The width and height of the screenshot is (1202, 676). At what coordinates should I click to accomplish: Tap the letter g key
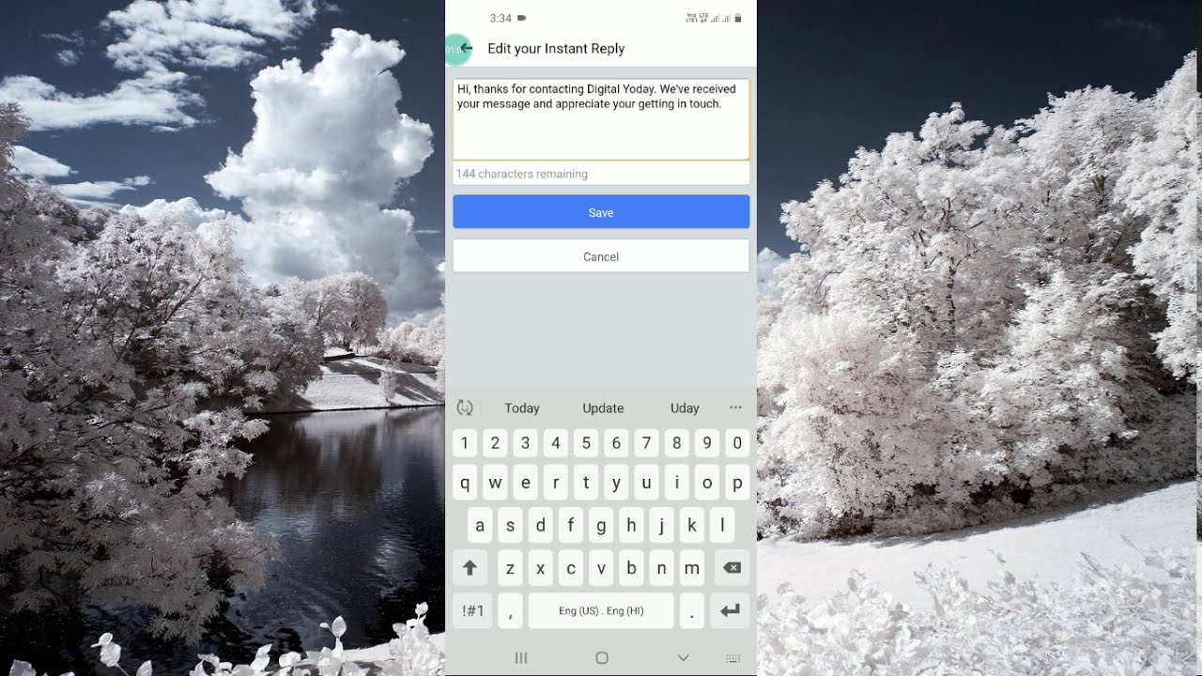pyautogui.click(x=601, y=525)
